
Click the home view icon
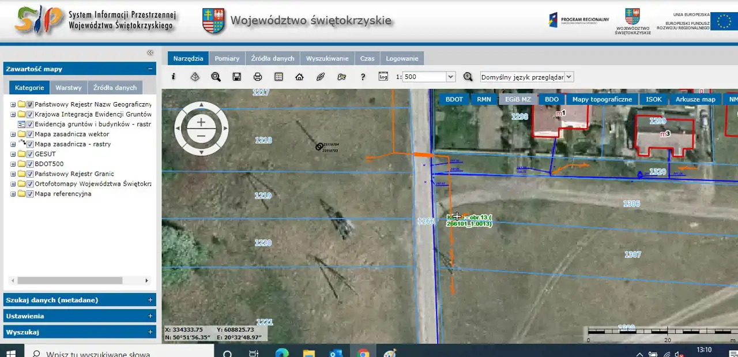point(299,77)
